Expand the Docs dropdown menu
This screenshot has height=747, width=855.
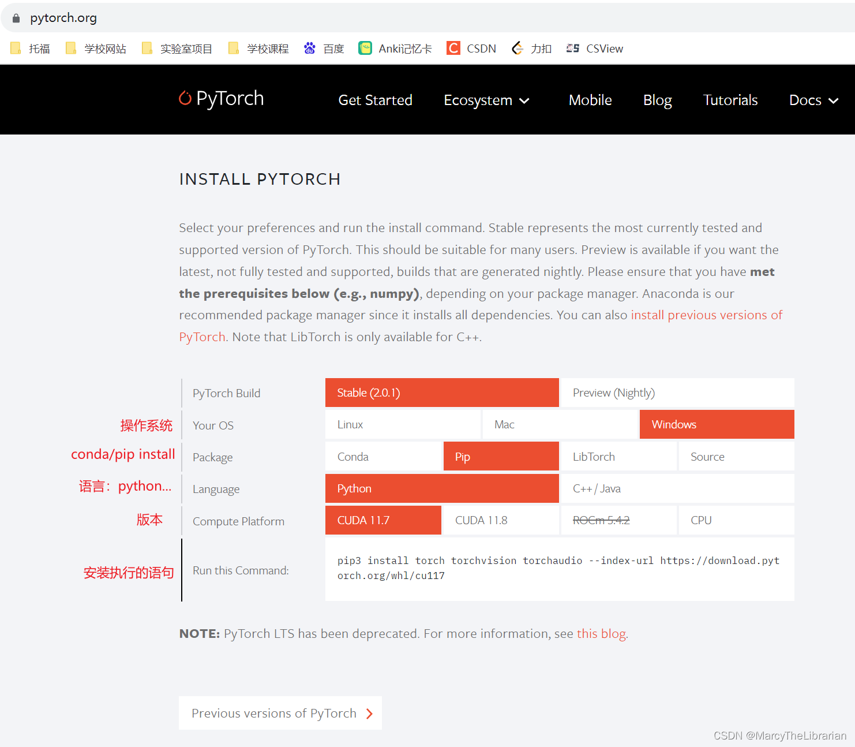tap(813, 100)
